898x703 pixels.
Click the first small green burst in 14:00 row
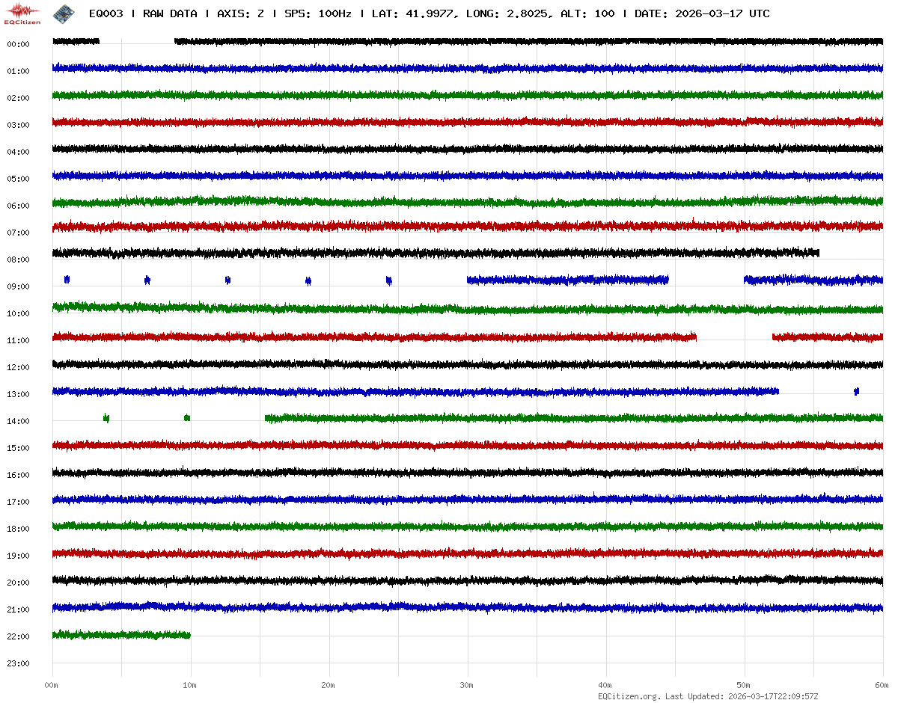point(106,418)
